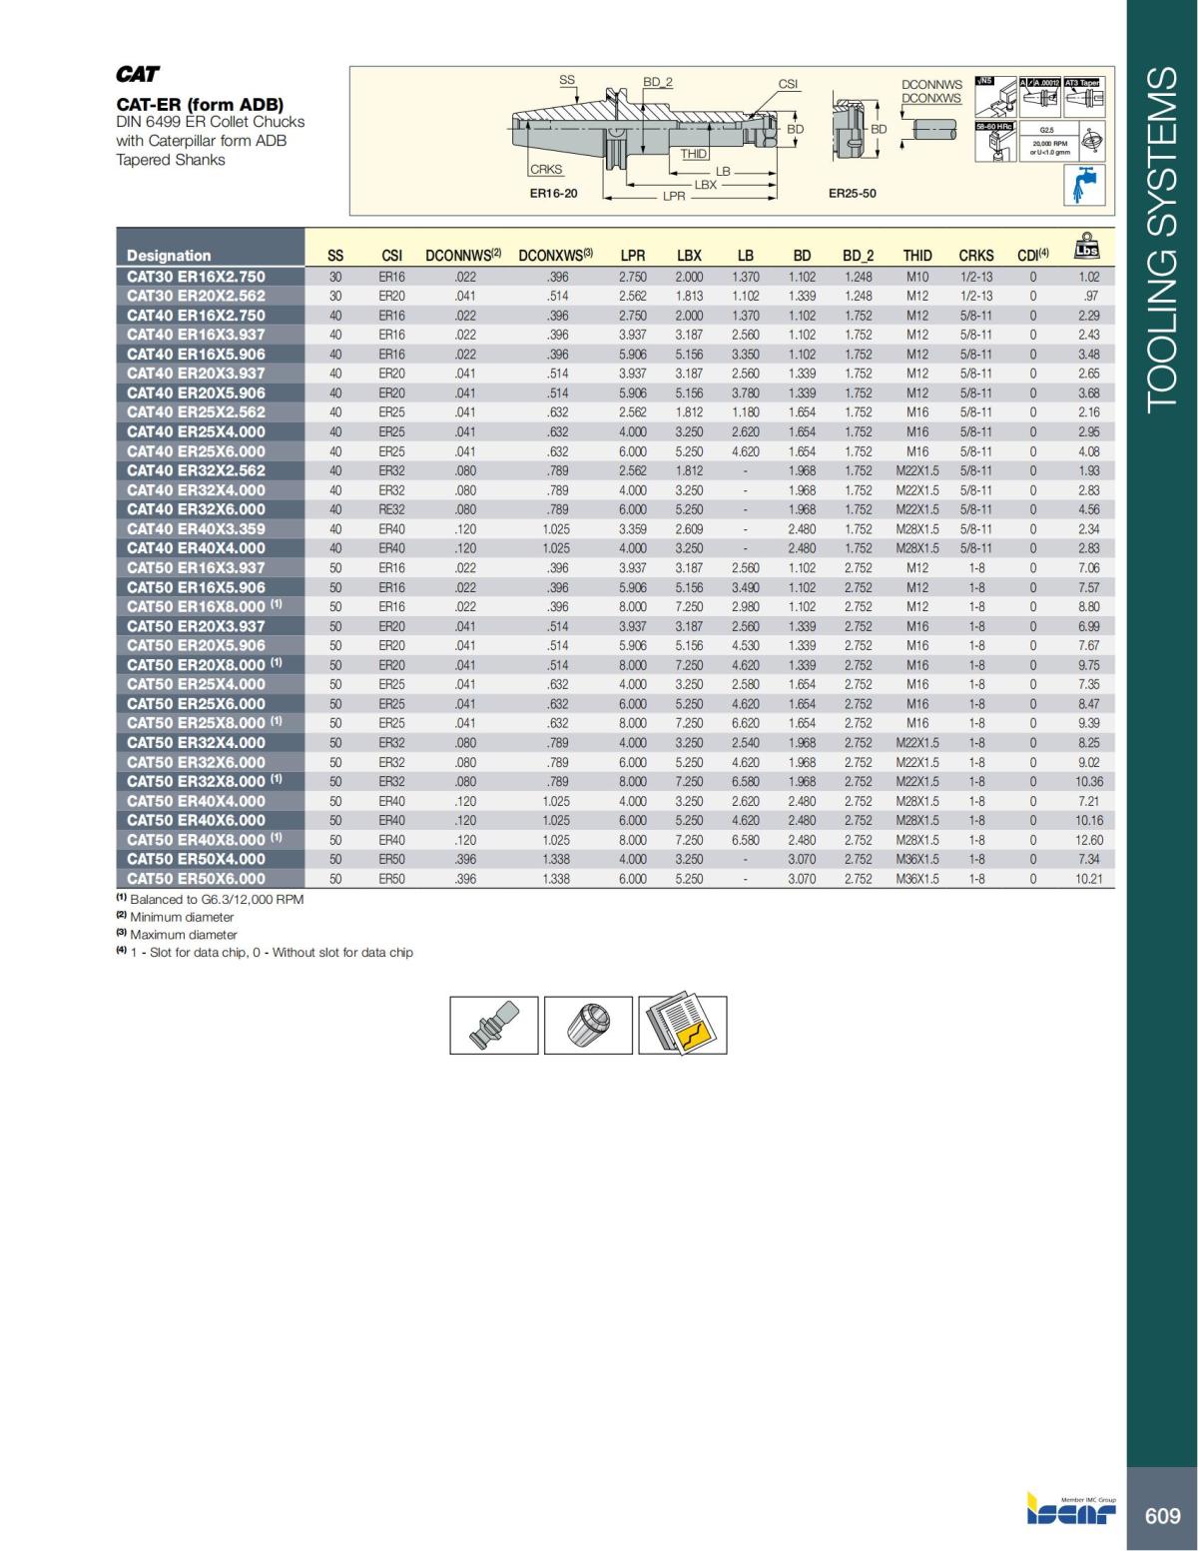This screenshot has width=1198, height=1551.
Task: Click the retention knob thumbnail icon
Action: click(x=494, y=1023)
